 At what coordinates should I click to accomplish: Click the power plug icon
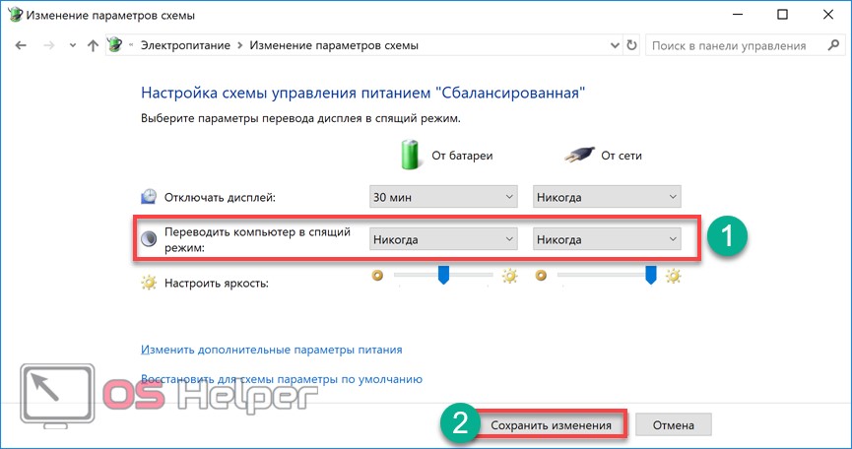coord(577,156)
